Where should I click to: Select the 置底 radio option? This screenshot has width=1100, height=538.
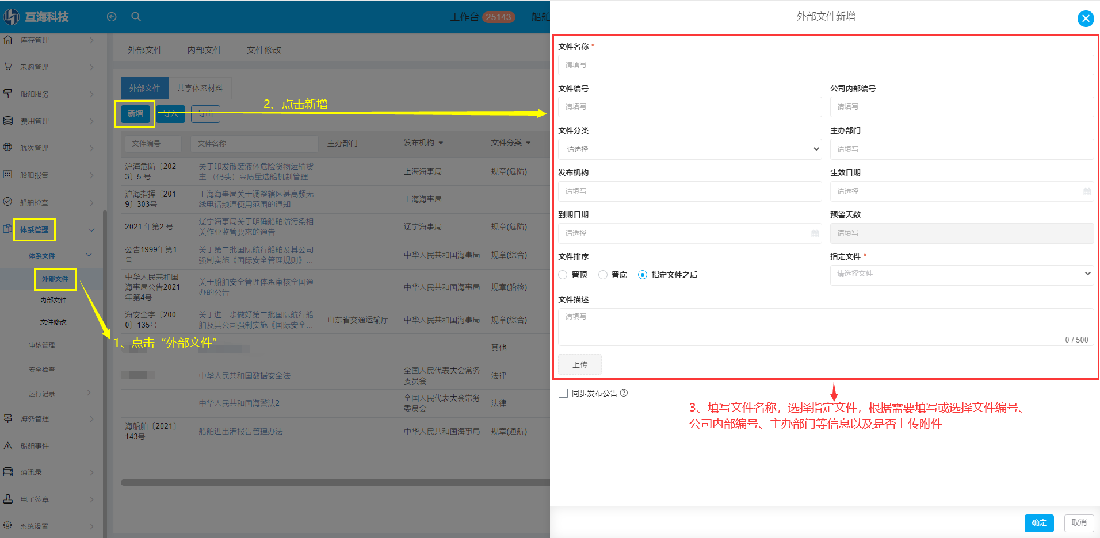pyautogui.click(x=603, y=275)
